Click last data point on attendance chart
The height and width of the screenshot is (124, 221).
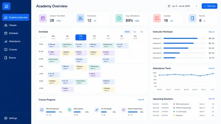[x=213, y=74]
